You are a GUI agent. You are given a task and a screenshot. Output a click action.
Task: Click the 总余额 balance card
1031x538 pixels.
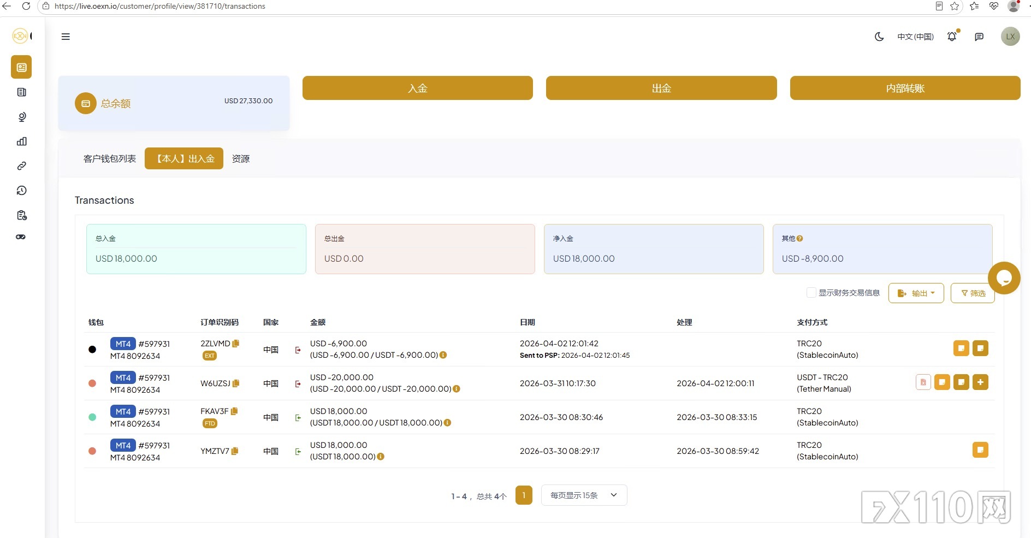click(174, 103)
